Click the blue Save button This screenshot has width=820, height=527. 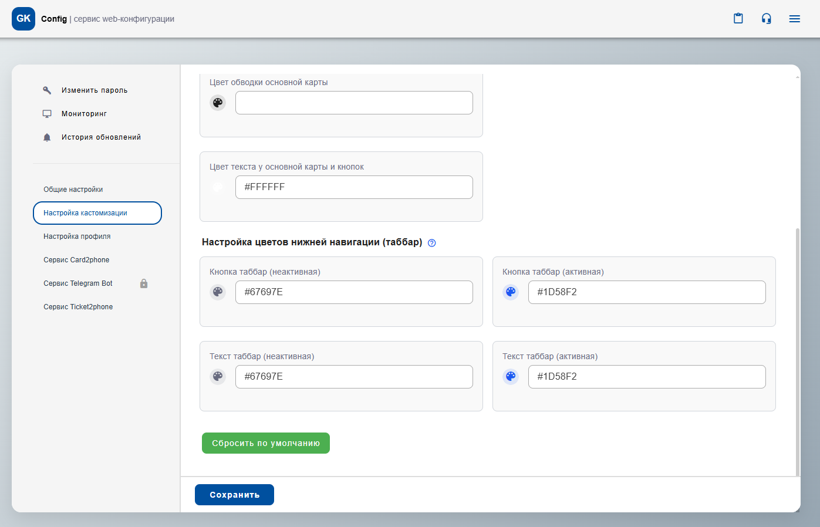click(234, 495)
